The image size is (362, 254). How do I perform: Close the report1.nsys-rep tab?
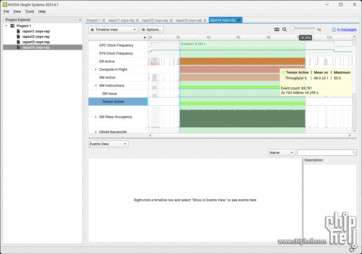click(137, 20)
